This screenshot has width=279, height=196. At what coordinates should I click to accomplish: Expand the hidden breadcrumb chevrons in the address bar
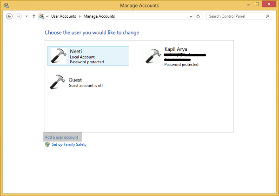[x=47, y=16]
